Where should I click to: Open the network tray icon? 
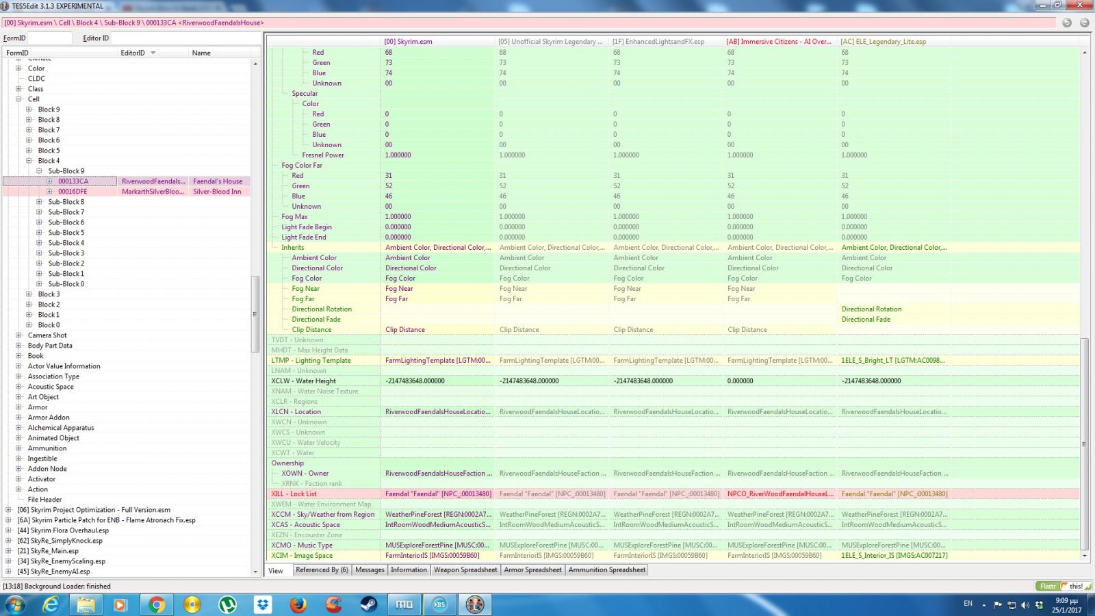pos(1012,605)
